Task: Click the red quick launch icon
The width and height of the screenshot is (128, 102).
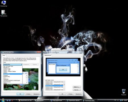Action: [12, 100]
